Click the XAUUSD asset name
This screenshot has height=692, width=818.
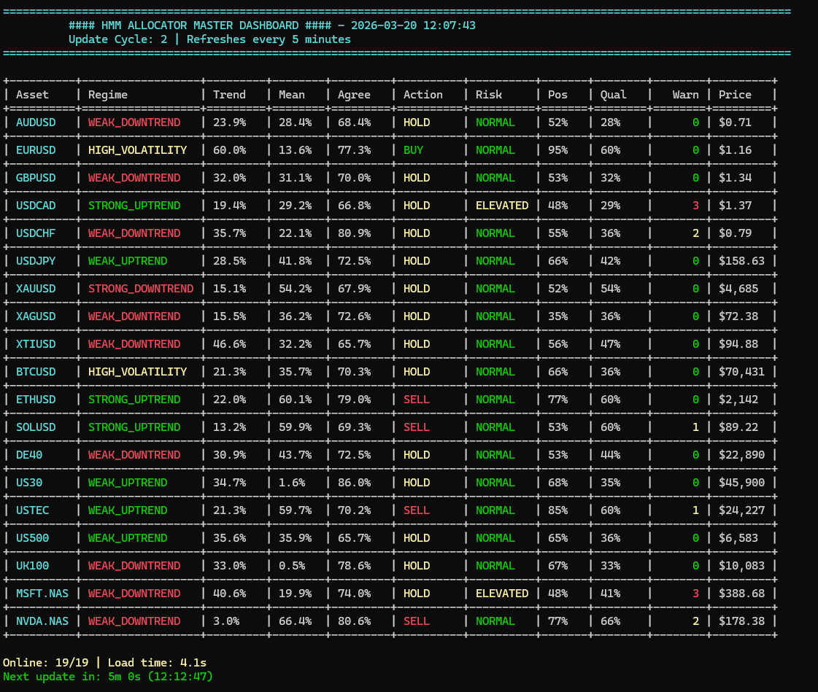coord(36,288)
